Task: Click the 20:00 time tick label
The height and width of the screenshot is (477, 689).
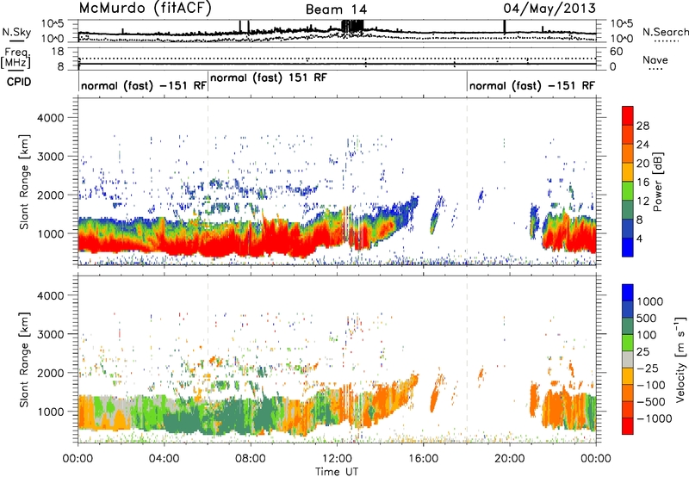Action: tap(510, 459)
